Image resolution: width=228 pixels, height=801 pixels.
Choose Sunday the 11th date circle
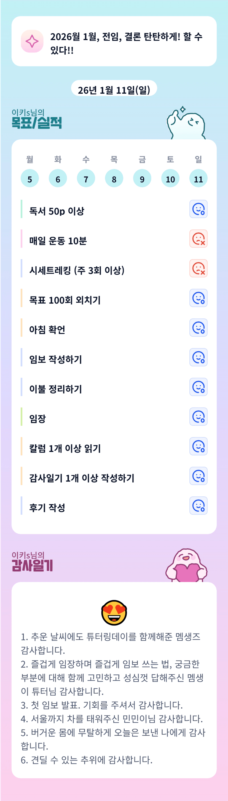[x=198, y=179]
